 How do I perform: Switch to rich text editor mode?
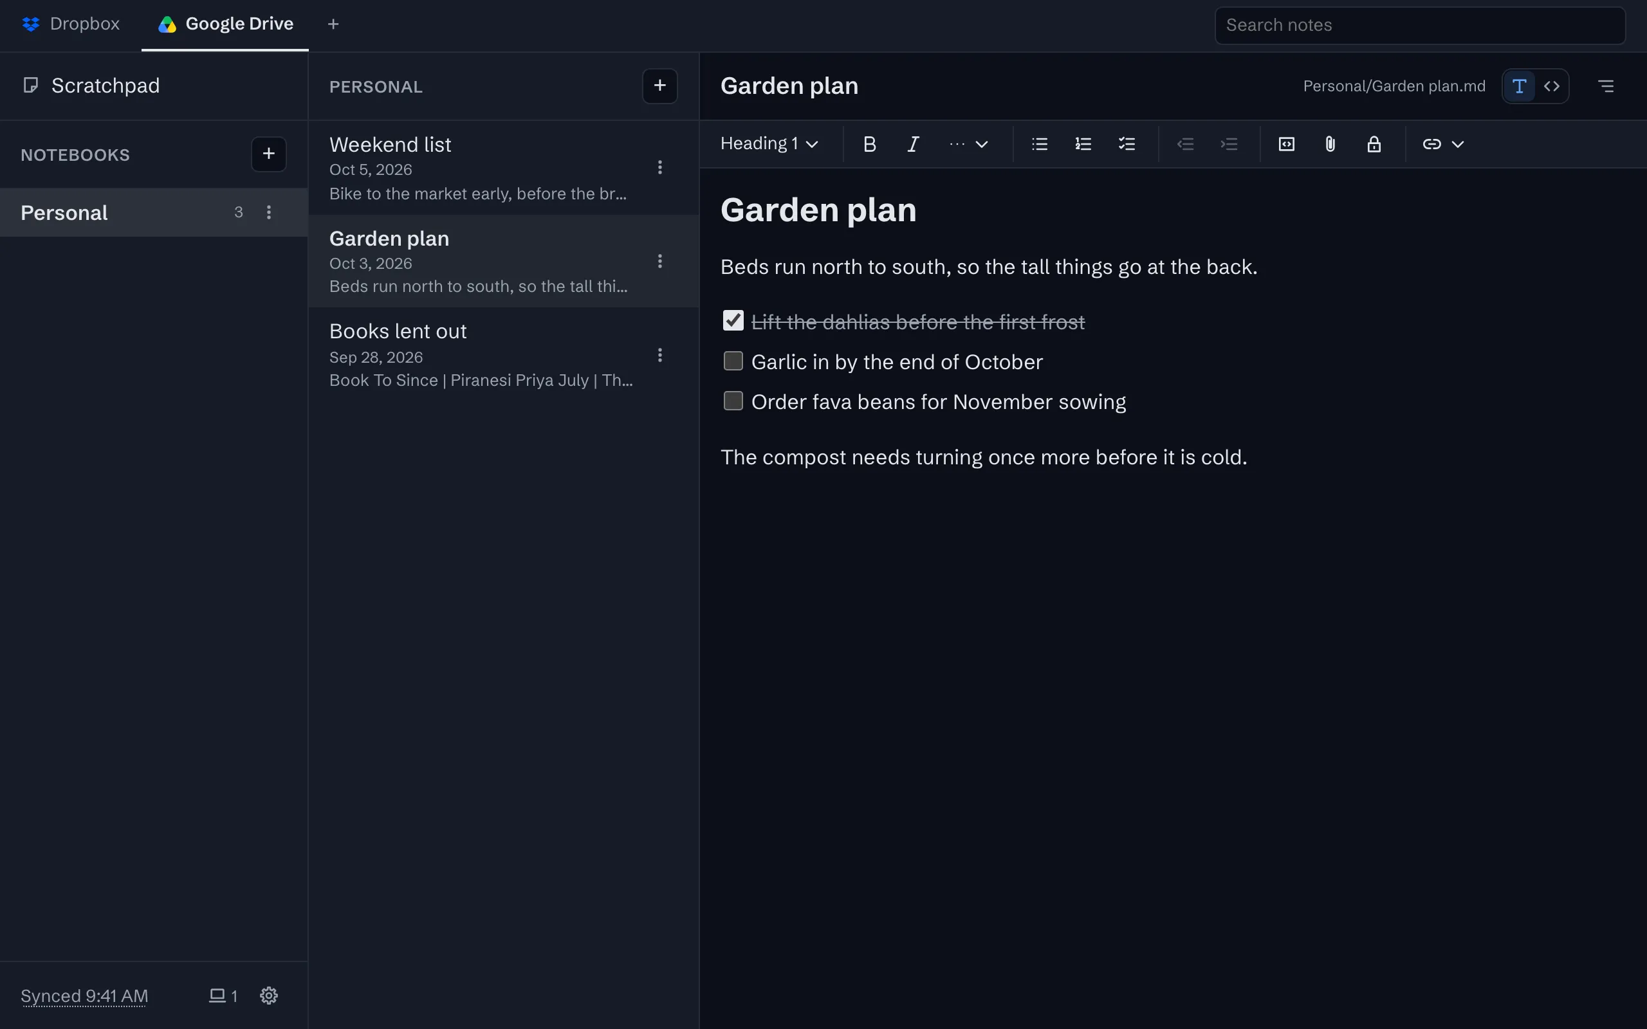pos(1519,86)
